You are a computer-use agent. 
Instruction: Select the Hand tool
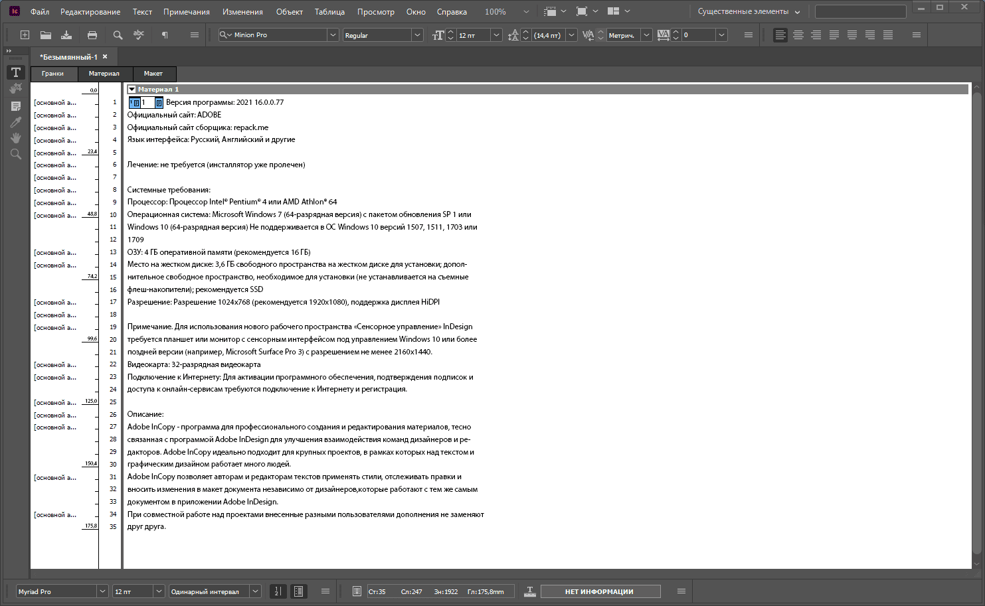pyautogui.click(x=16, y=138)
